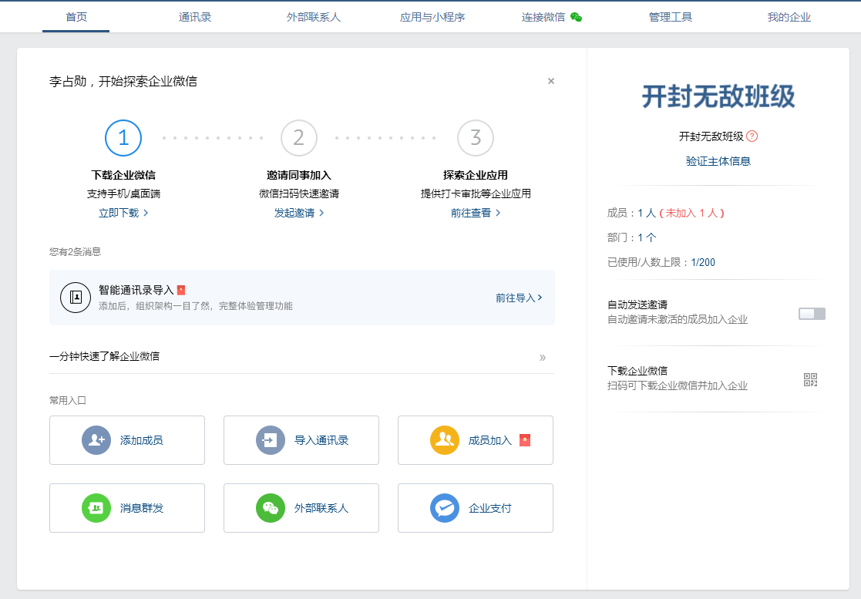Open the 消息群发 entry card
Image resolution: width=861 pixels, height=599 pixels.
coord(127,508)
